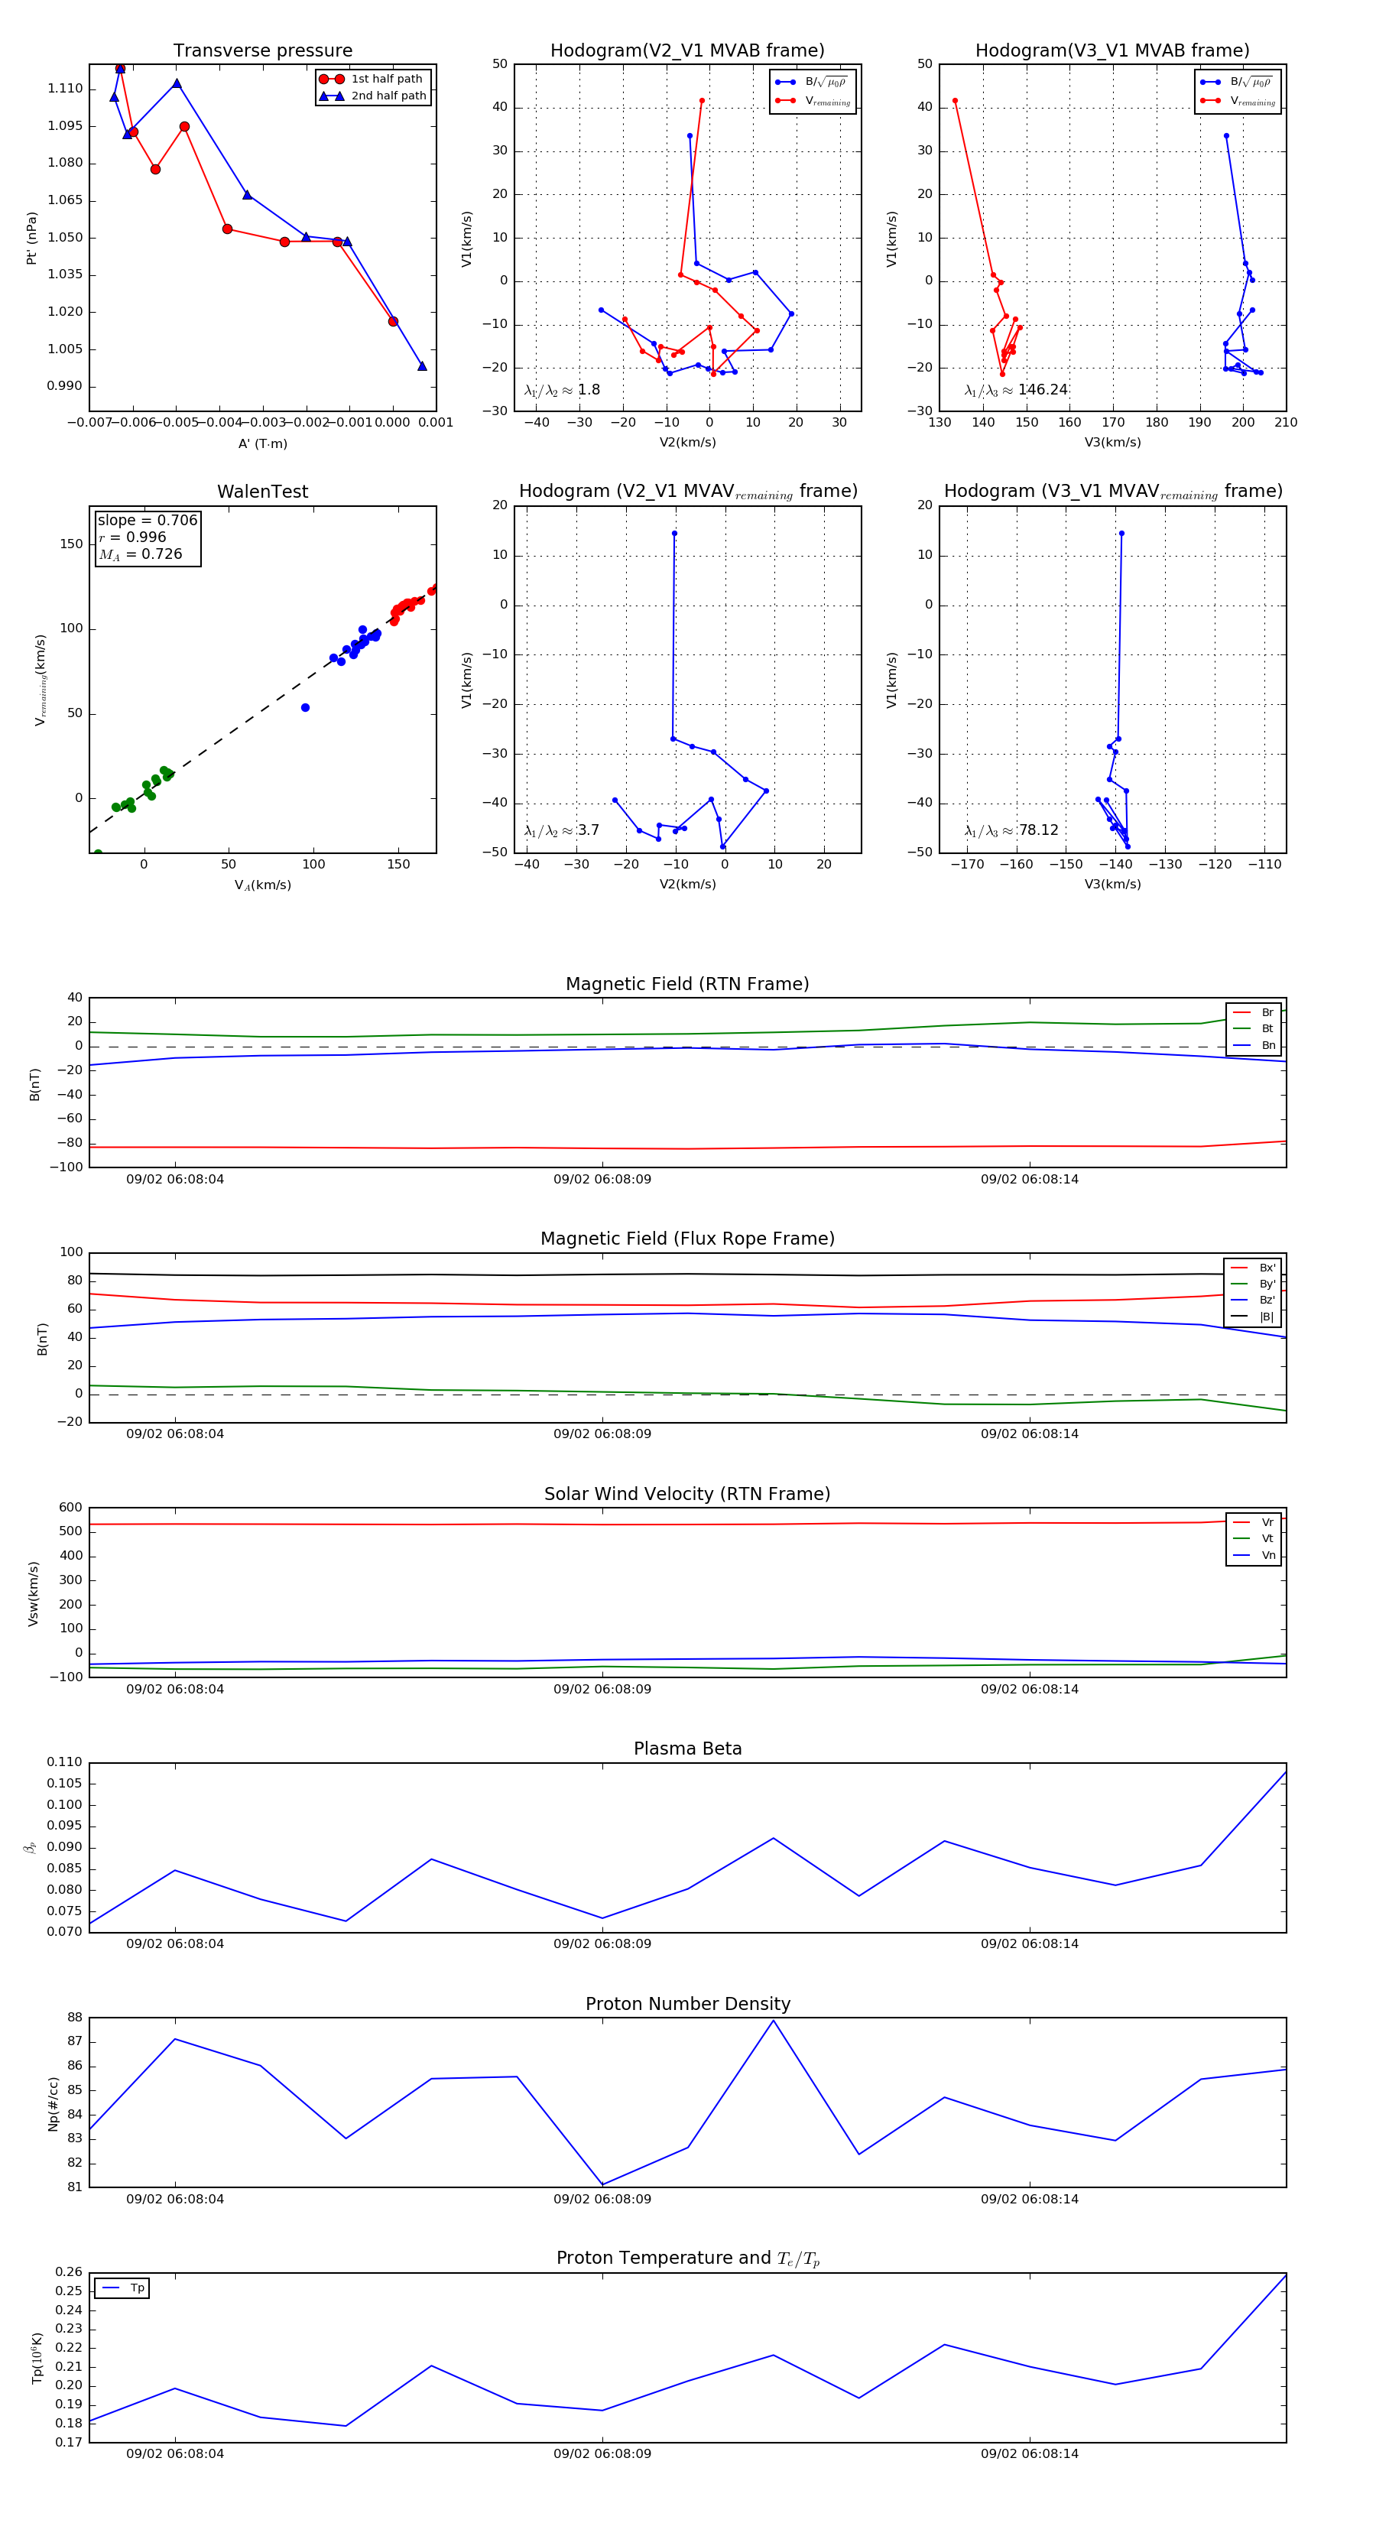Click the WalenTest plot title
The image size is (1376, 2523).
(x=262, y=492)
